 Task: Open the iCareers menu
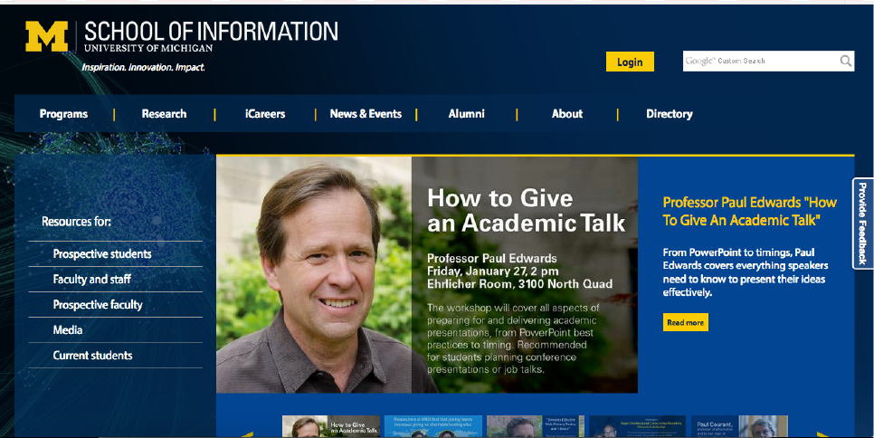265,114
